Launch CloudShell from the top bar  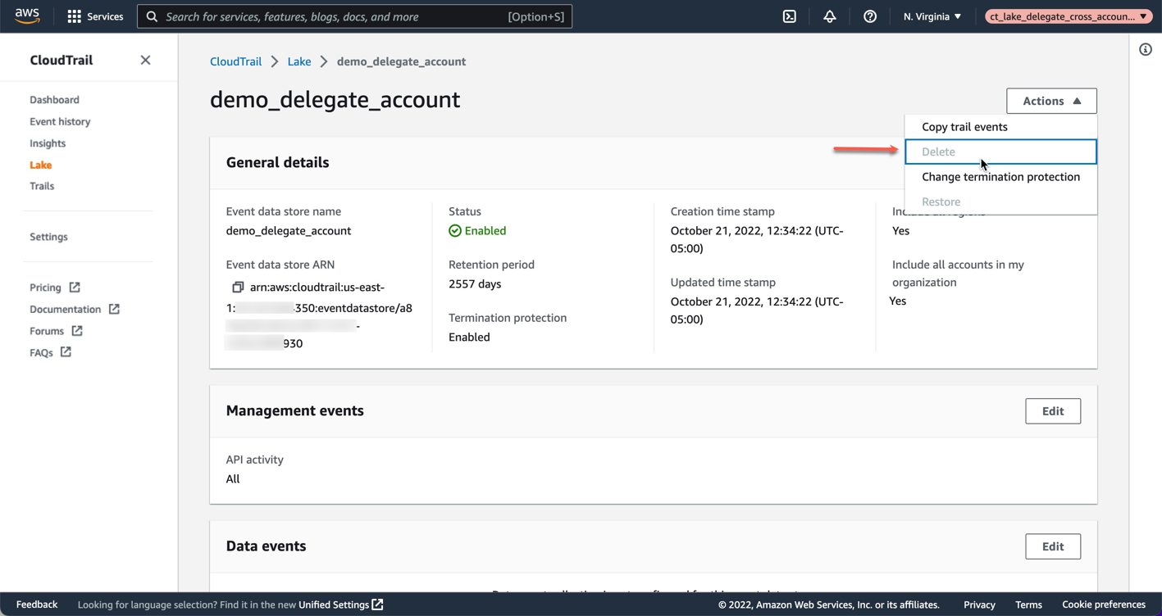tap(789, 16)
